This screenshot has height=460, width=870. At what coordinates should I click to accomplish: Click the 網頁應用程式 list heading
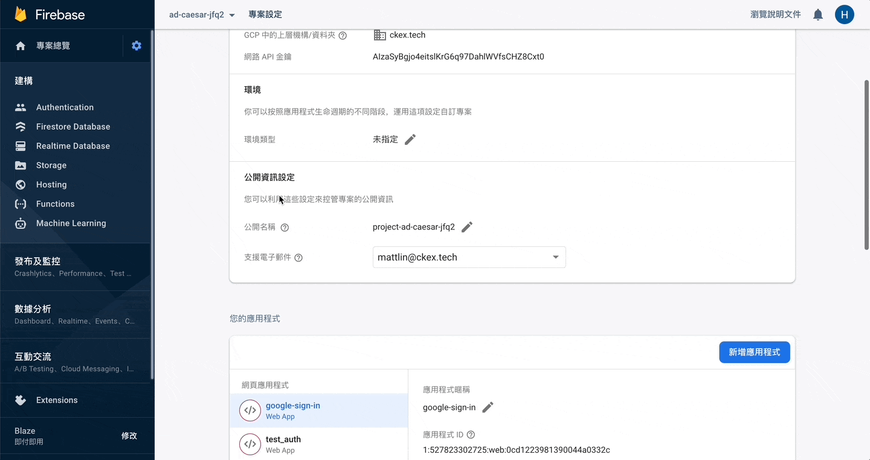point(265,385)
